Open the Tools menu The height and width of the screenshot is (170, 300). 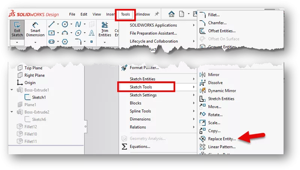click(125, 14)
